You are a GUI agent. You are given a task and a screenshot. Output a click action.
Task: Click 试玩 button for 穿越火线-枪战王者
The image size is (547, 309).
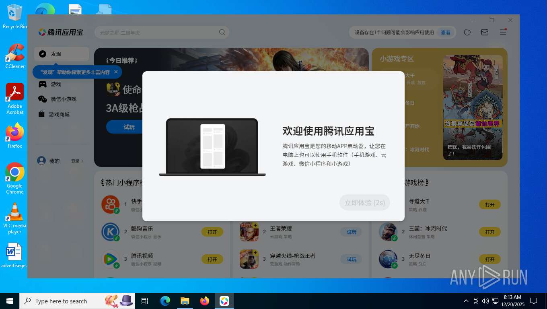pos(351,260)
